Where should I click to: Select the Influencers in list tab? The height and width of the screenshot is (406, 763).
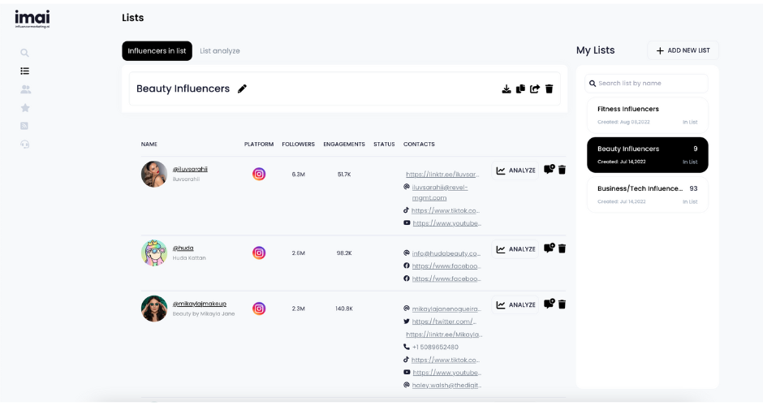(157, 50)
